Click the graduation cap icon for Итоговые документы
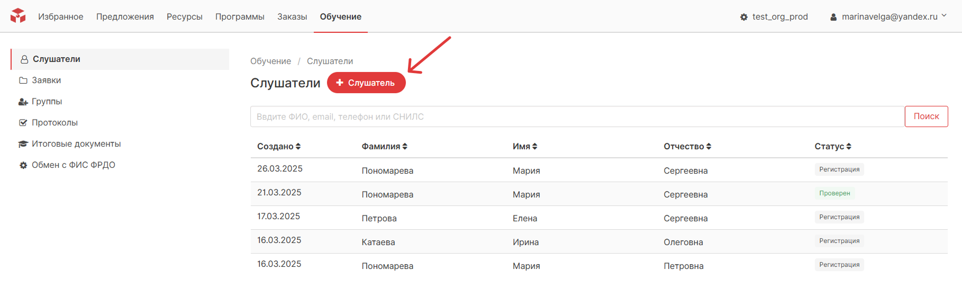 coord(23,144)
